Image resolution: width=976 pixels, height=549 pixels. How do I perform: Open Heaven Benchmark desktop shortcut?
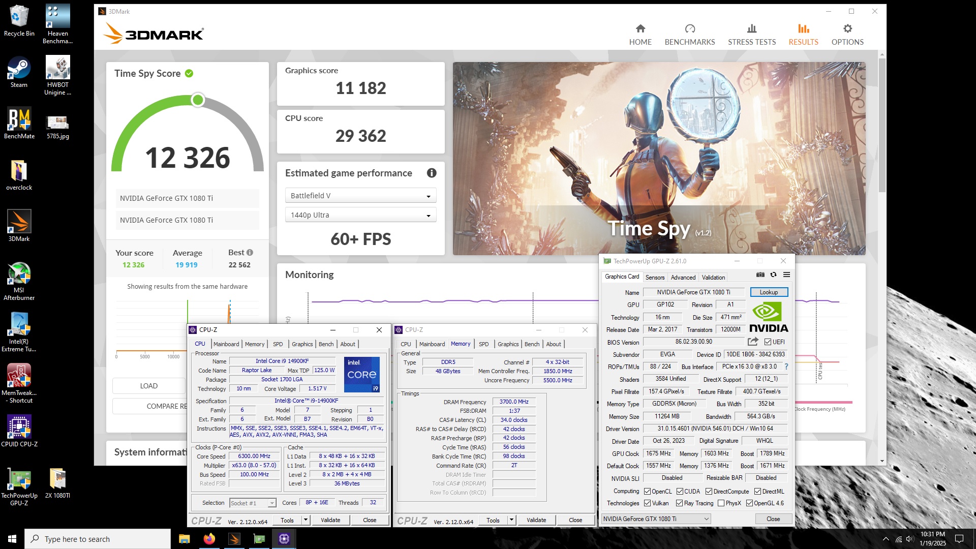57,24
